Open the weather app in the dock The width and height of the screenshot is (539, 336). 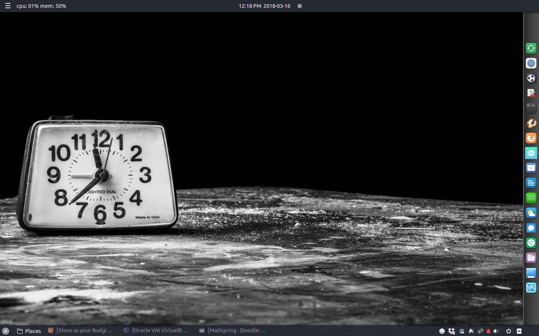point(531,213)
